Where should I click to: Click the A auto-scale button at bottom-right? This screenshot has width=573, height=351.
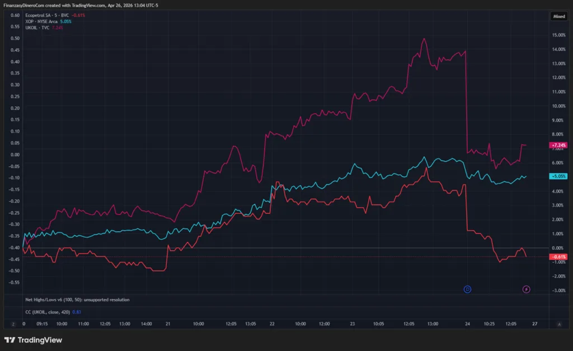click(x=559, y=324)
